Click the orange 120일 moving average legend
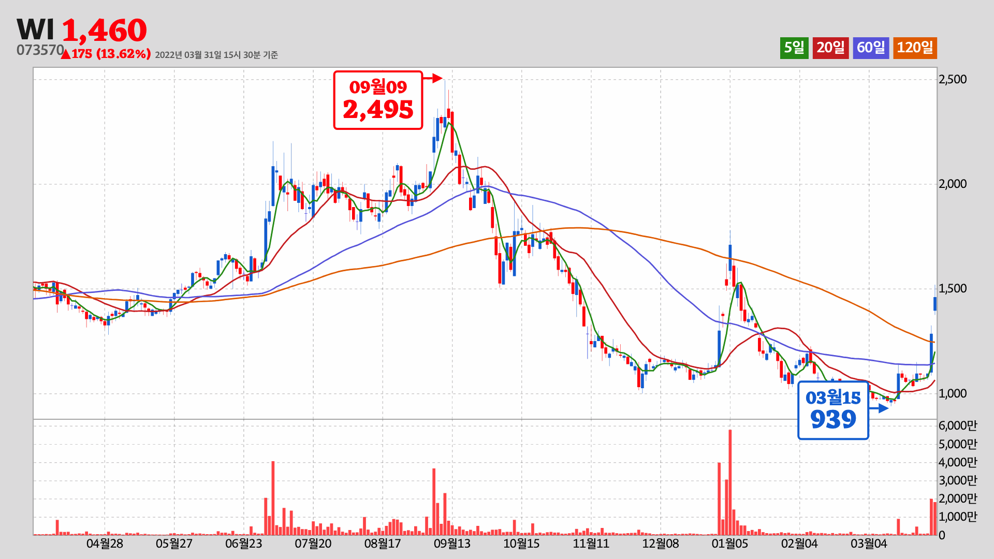This screenshot has height=559, width=994. coord(915,48)
